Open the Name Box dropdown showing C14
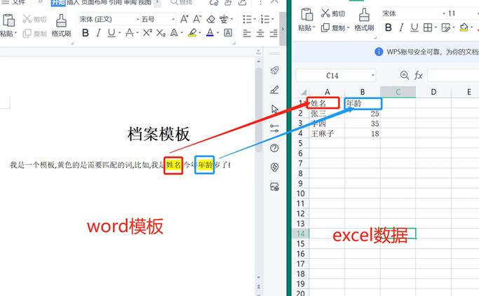Screen dimensions: 479x296 373,75
